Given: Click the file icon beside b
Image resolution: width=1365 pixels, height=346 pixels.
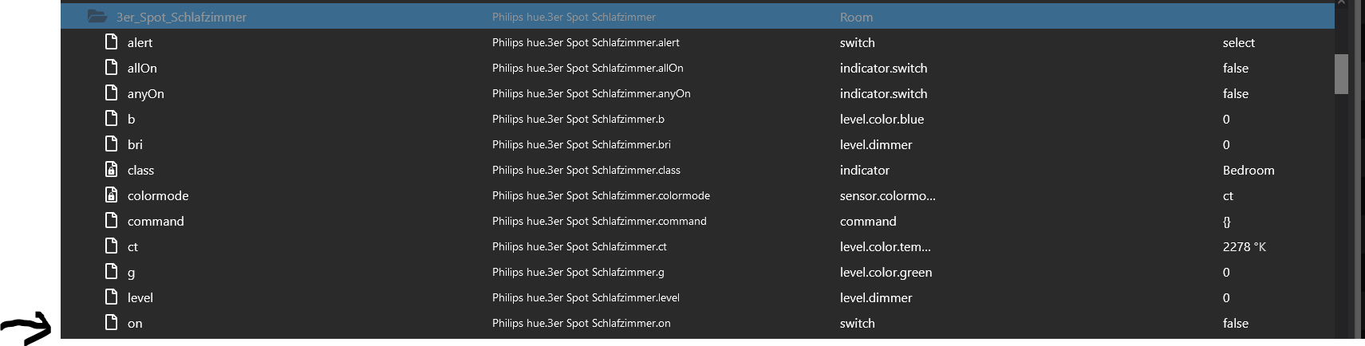Looking at the screenshot, I should [x=112, y=118].
